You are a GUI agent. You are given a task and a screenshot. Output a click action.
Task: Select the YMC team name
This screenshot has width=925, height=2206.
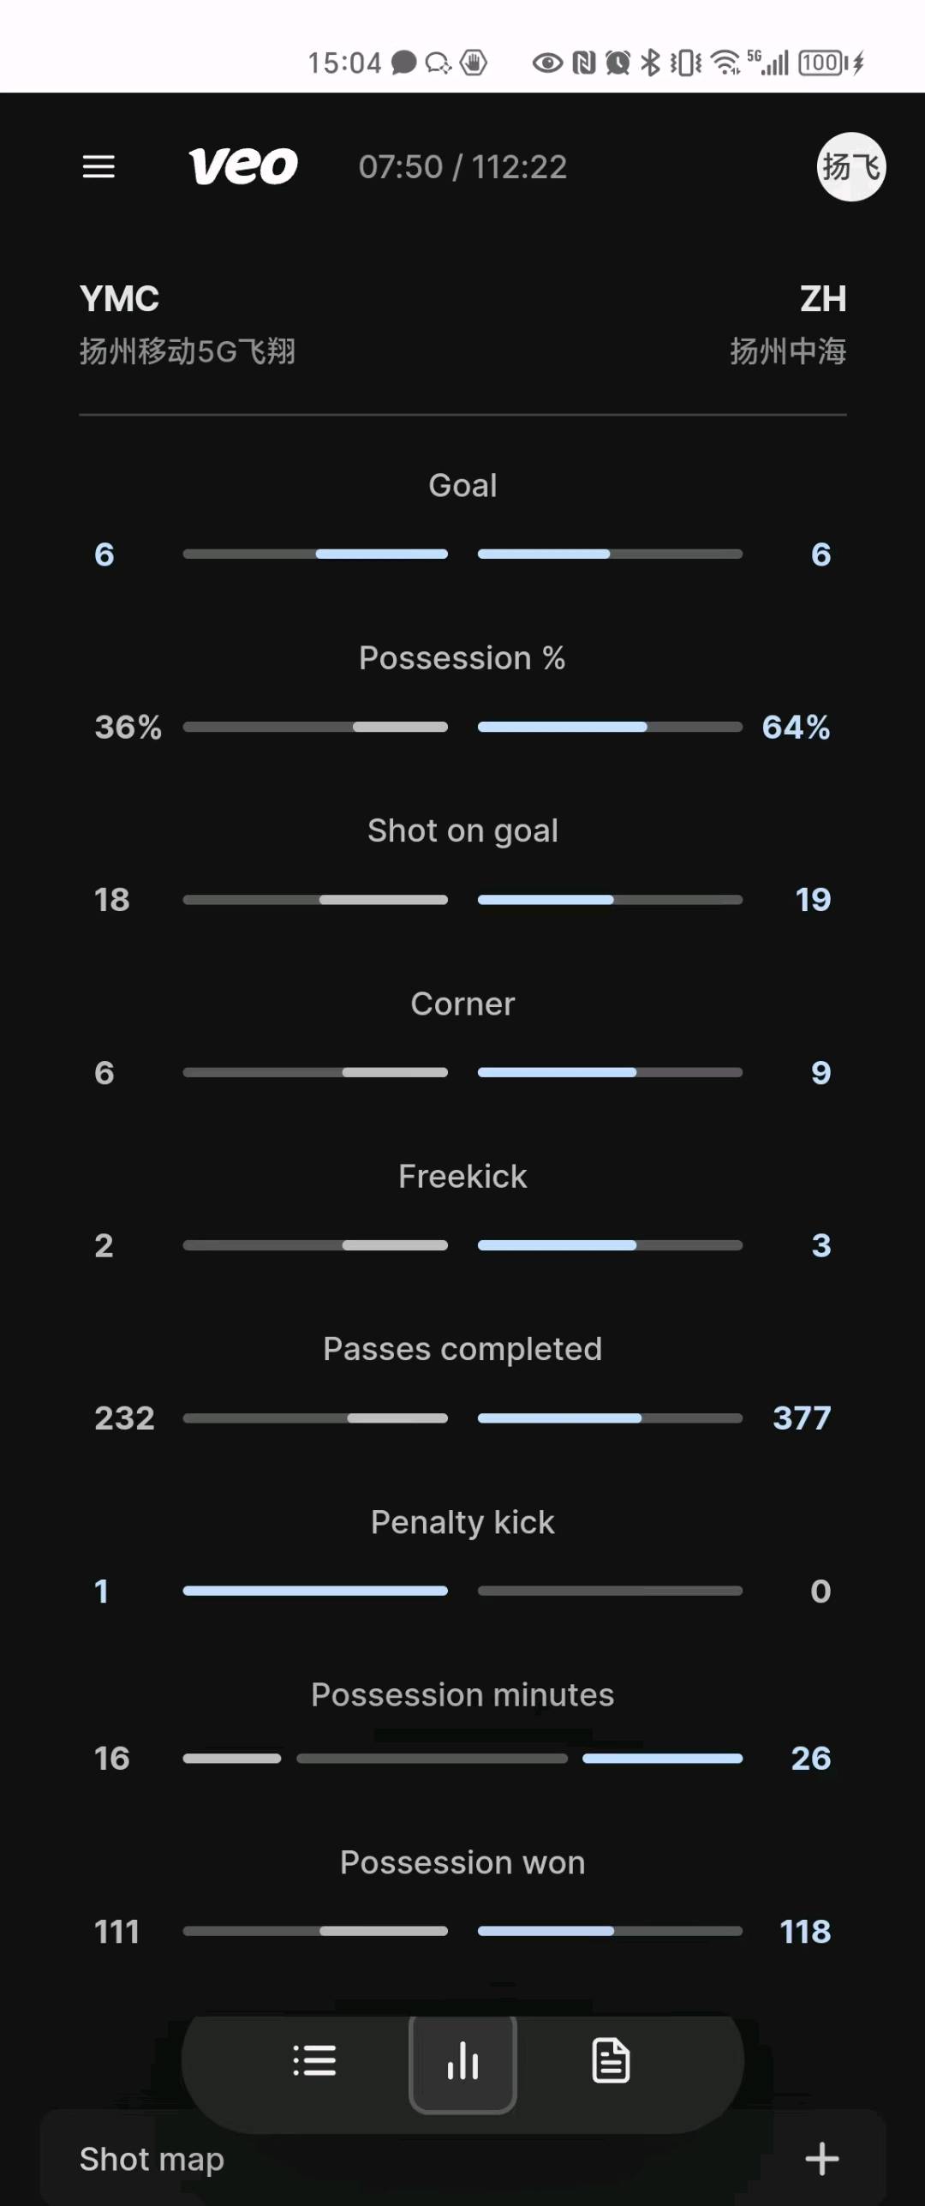[119, 299]
